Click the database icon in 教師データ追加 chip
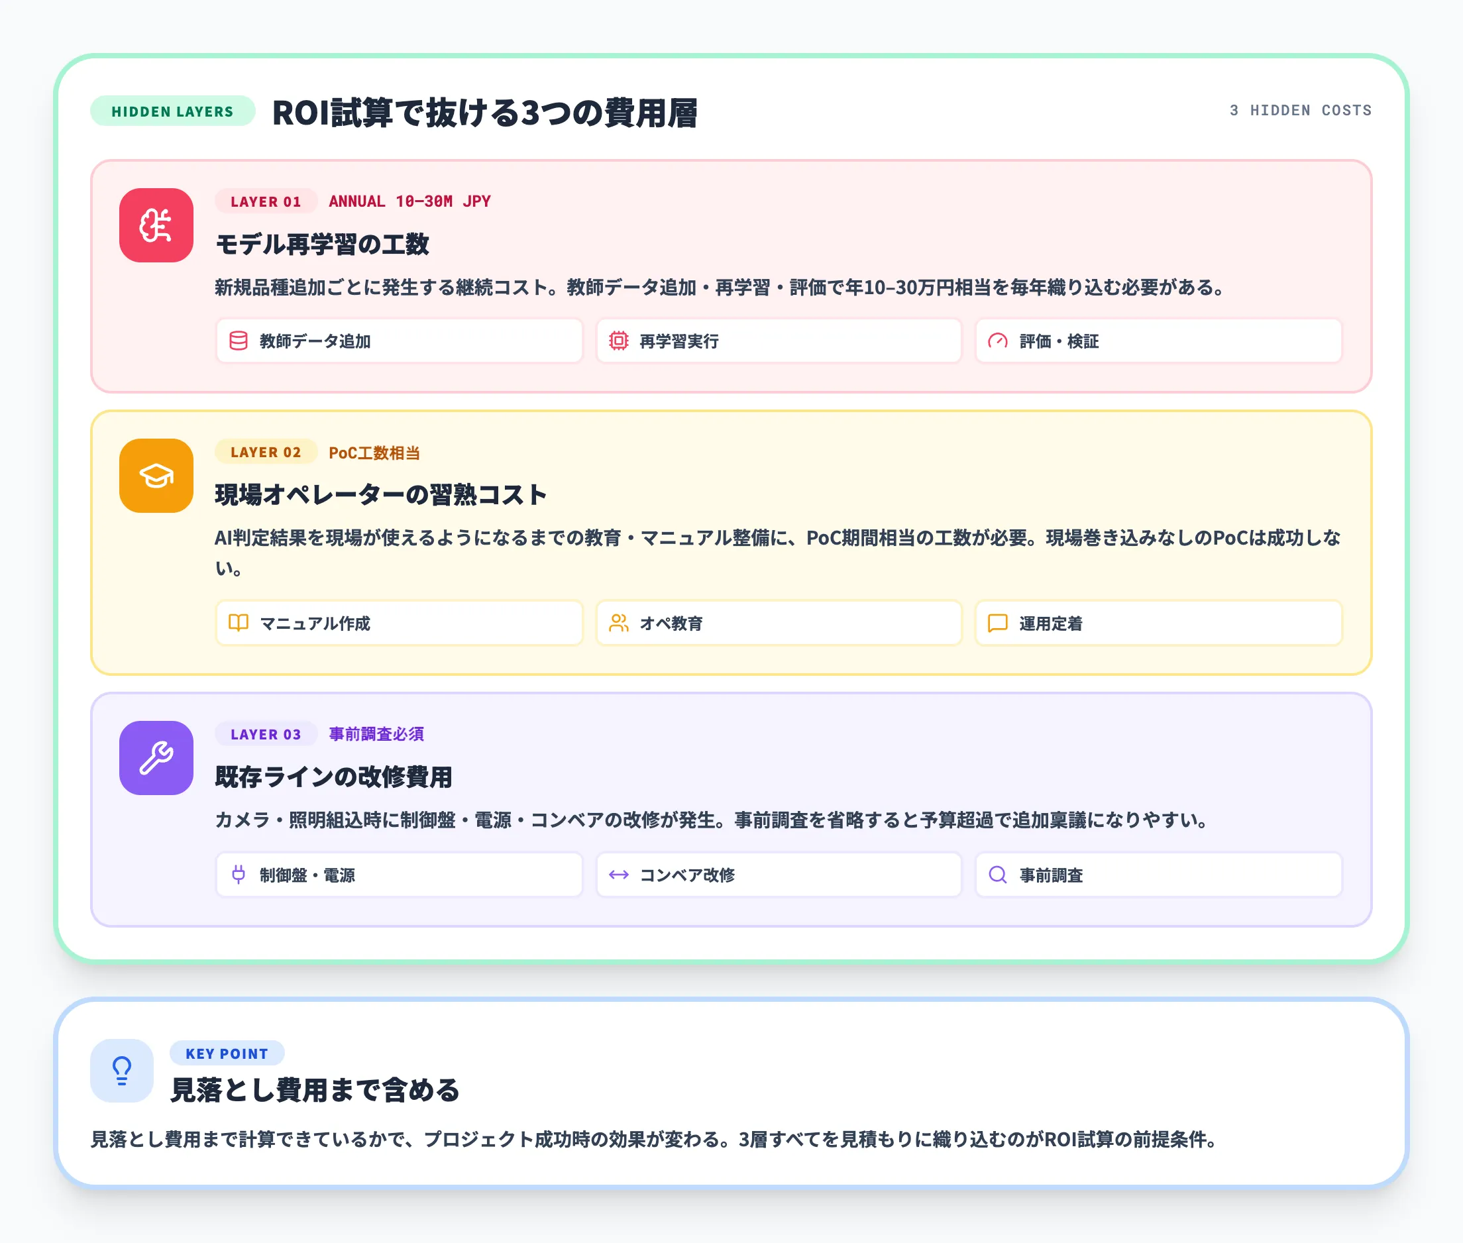This screenshot has height=1243, width=1463. click(238, 341)
